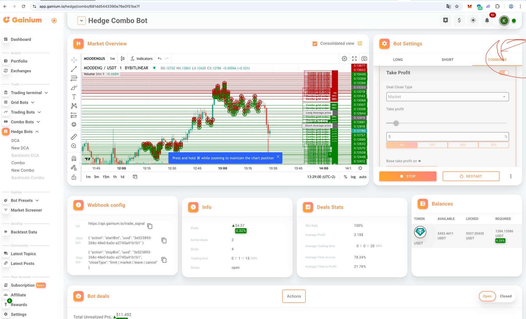Open Market Screener page
Viewport: 526px width, 319px height.
tap(26, 210)
